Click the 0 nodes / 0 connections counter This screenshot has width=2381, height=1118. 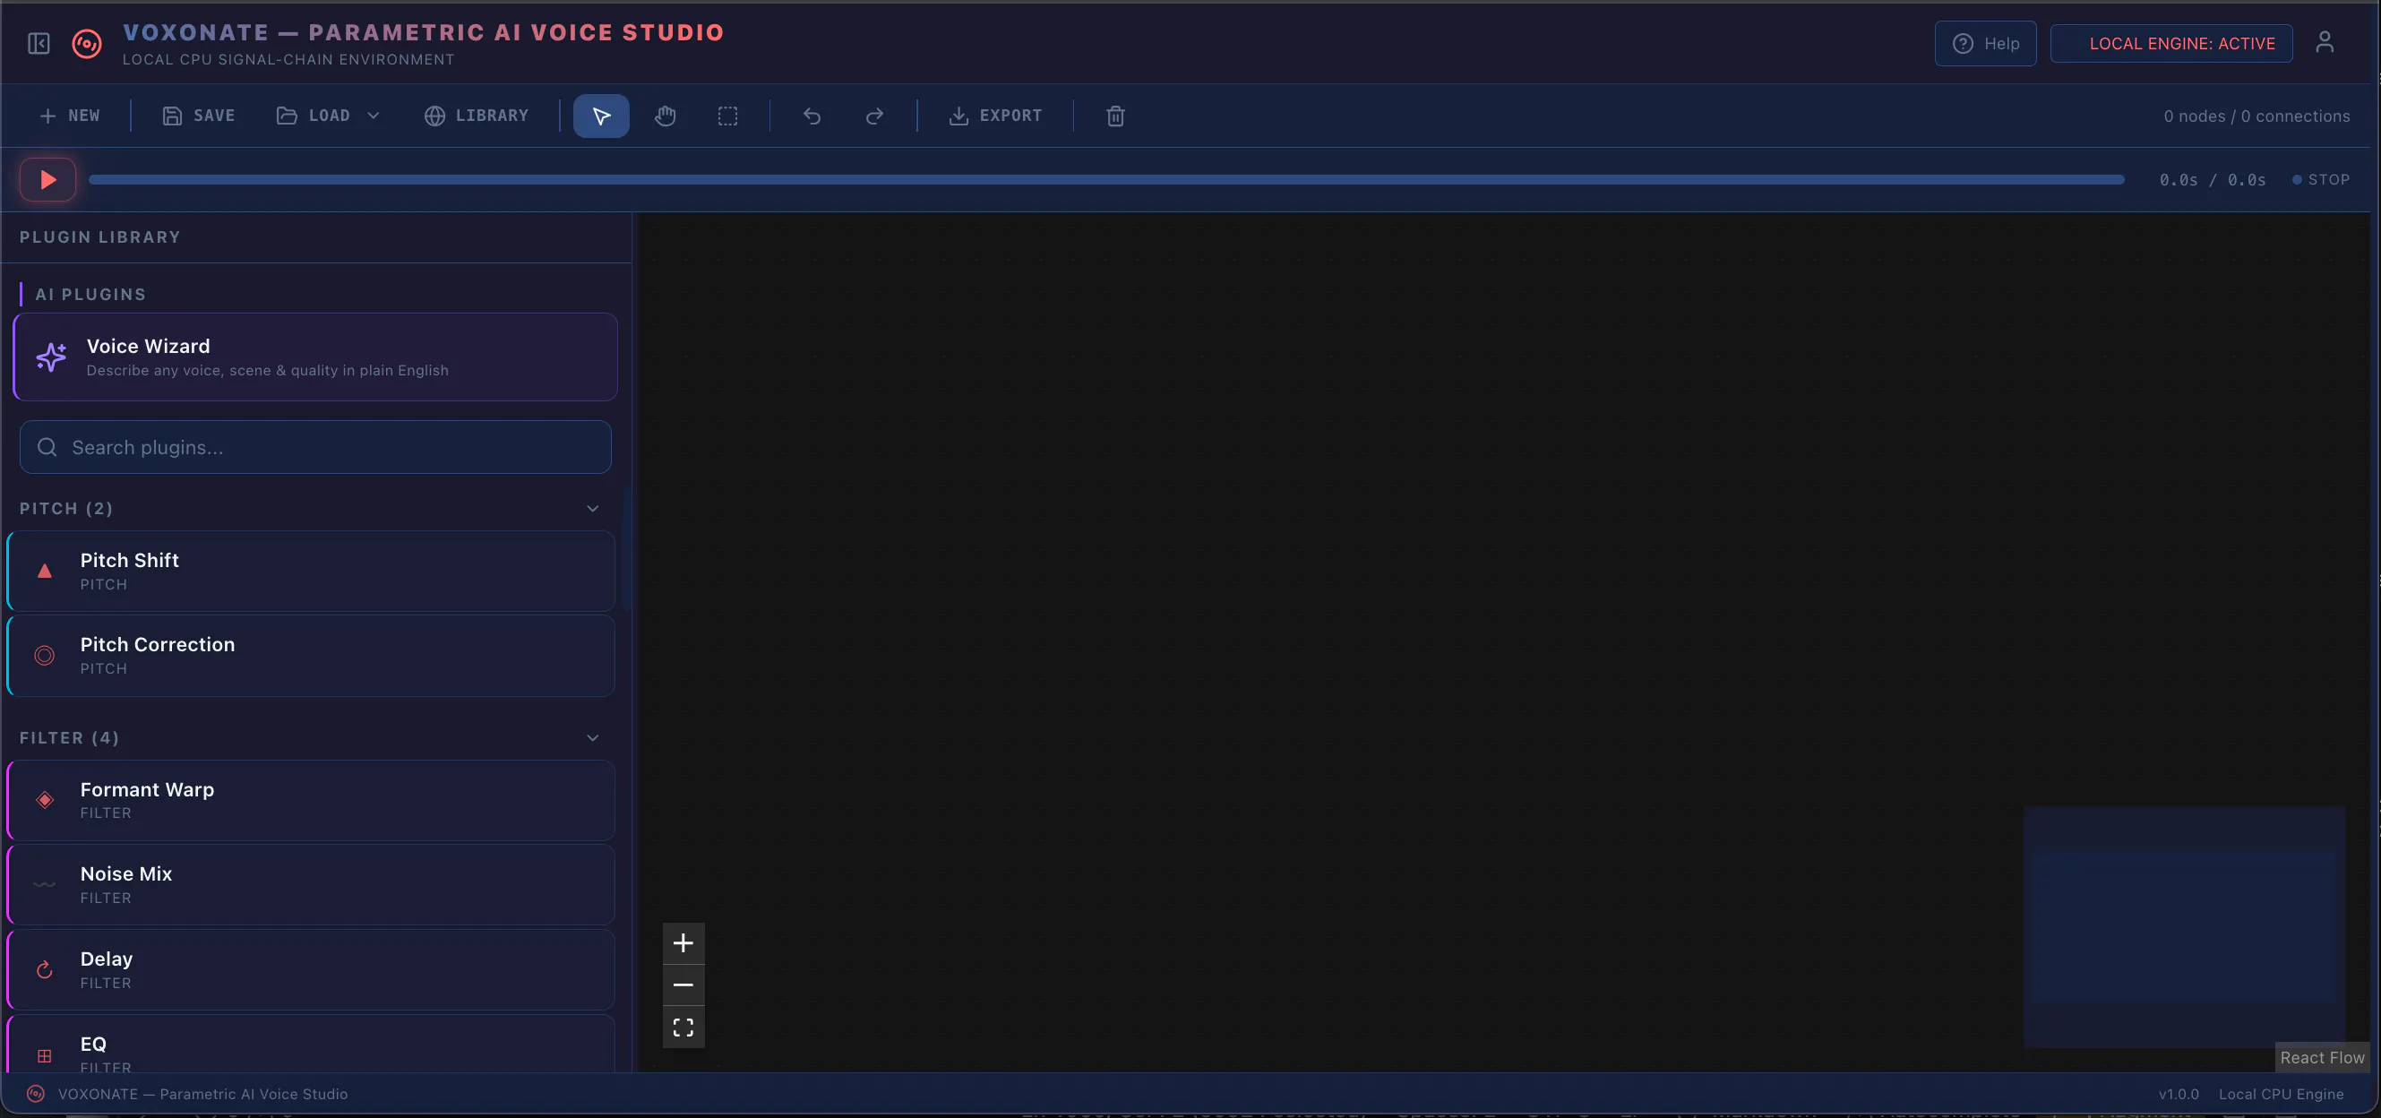tap(2256, 116)
